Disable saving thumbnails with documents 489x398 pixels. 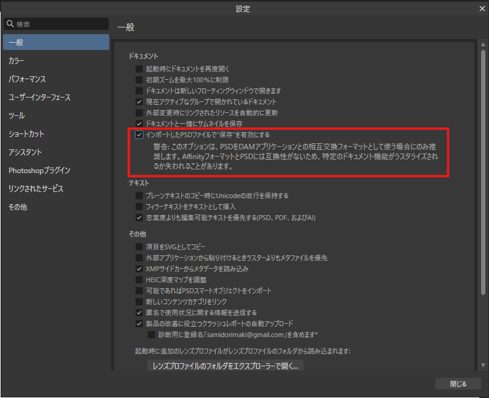pos(139,123)
